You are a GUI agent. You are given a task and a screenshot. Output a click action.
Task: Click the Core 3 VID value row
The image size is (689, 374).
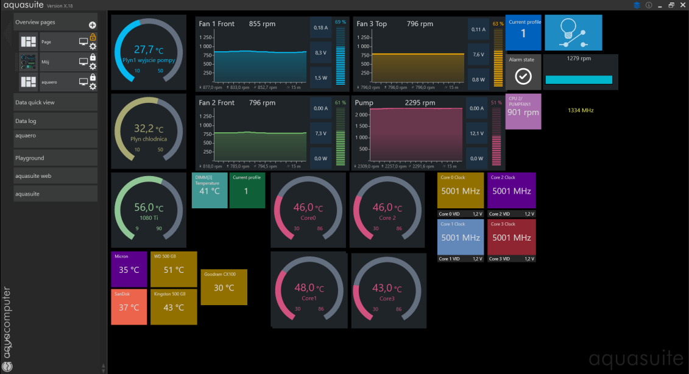512,259
